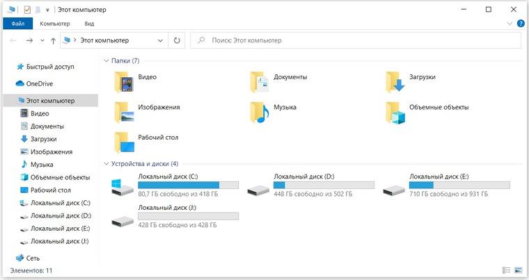Viewport: 529px width, 280px height.
Task: Open the address bar history dropdown
Action: (160, 40)
